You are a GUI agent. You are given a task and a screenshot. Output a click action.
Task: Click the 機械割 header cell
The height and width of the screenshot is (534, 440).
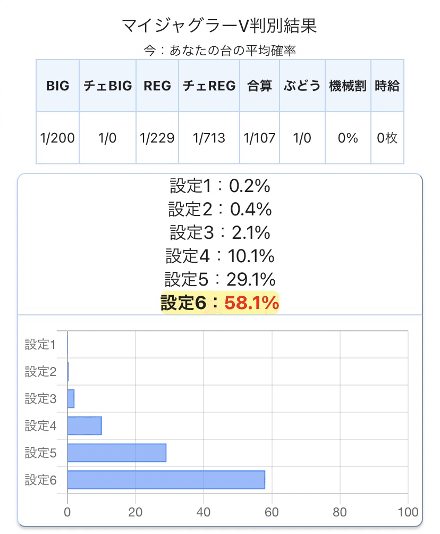coord(348,86)
